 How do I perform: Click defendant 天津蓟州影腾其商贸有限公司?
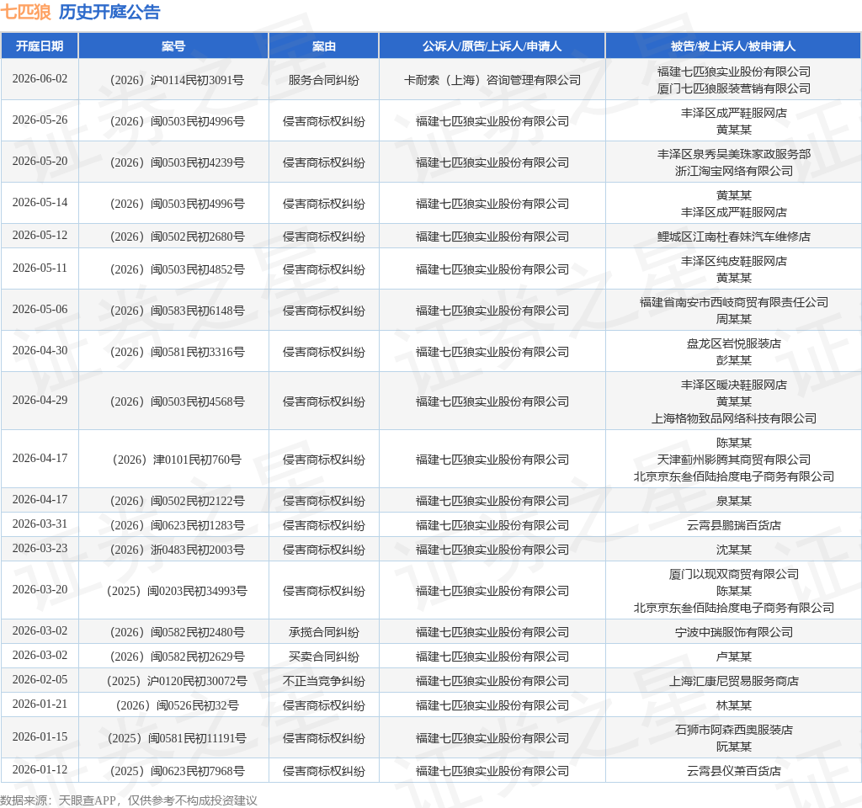(733, 460)
